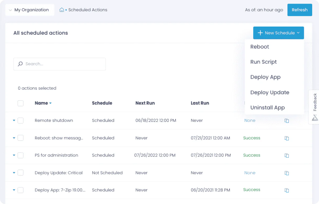
Task: Select the Remote shutdown checkbox
Action: pyautogui.click(x=20, y=121)
